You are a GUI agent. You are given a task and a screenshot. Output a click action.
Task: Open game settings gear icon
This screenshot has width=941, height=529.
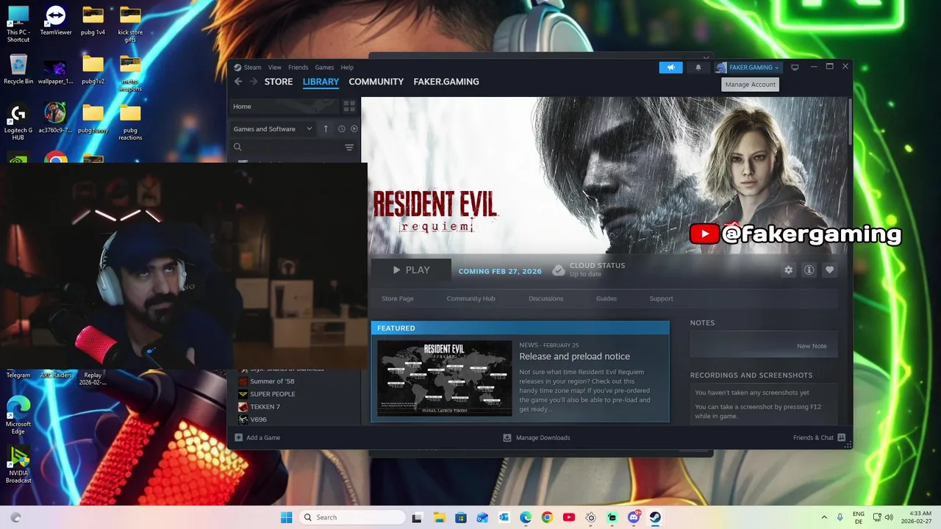coord(788,270)
